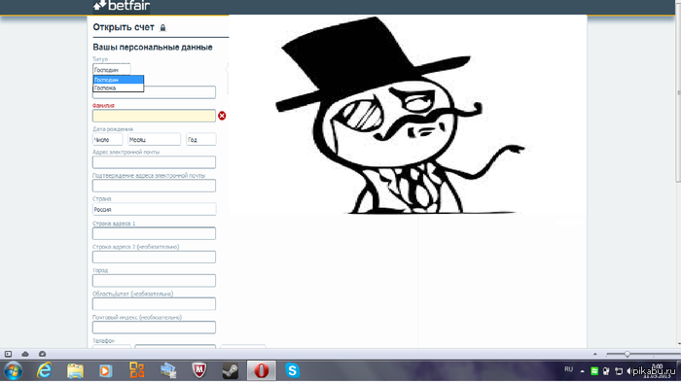Open Steam from the taskbar
Viewport: 681px width, 382px height.
(x=231, y=371)
